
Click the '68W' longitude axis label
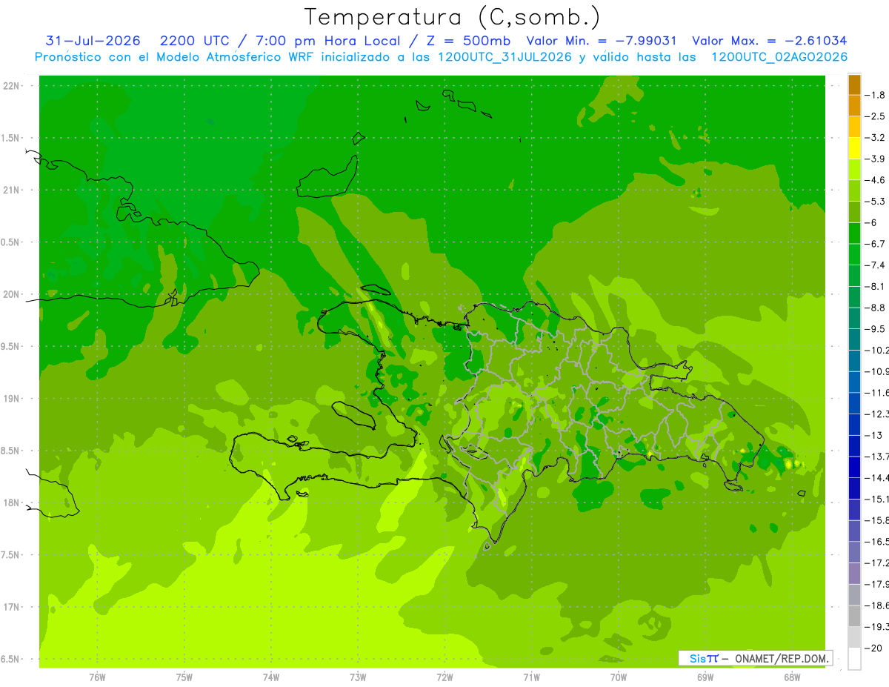click(792, 677)
